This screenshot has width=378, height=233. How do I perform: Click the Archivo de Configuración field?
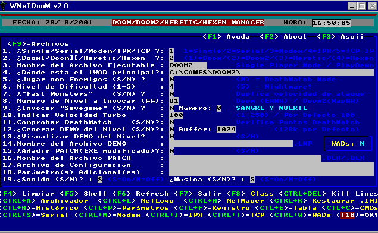coord(271,165)
